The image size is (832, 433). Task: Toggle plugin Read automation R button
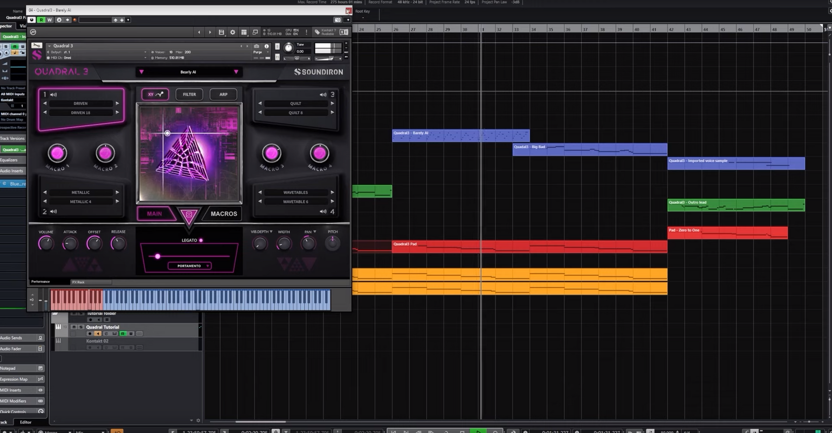pos(41,20)
